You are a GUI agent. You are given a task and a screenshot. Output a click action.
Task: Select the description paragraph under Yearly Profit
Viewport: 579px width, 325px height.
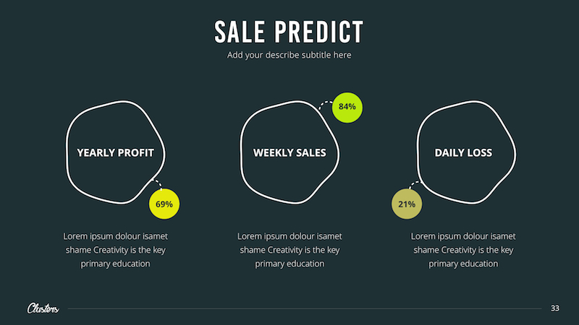(x=116, y=250)
